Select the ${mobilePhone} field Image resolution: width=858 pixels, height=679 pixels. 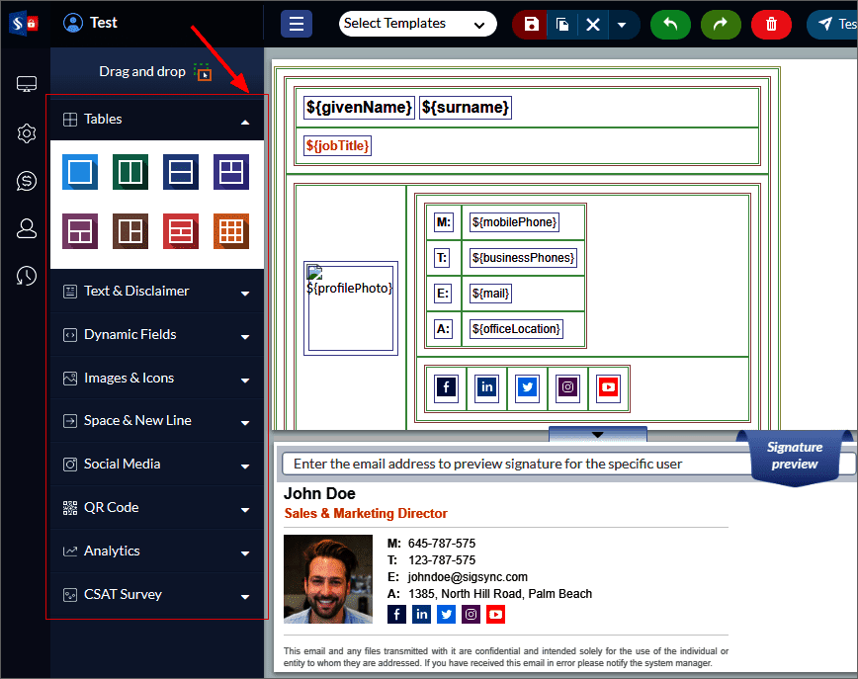pyautogui.click(x=514, y=222)
